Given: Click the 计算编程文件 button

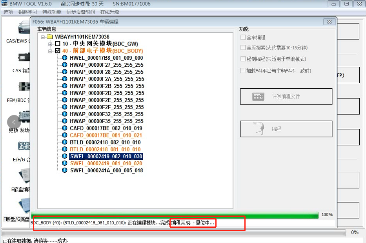Looking at the screenshot, I should click(x=286, y=97).
